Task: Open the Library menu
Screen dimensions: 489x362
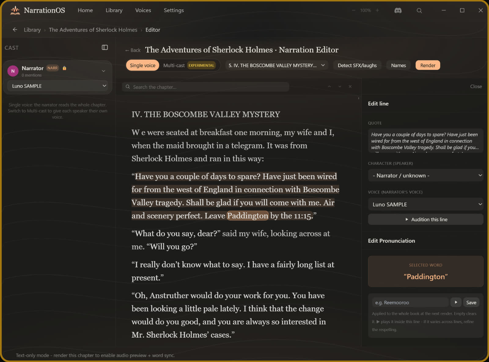Action: [x=114, y=10]
